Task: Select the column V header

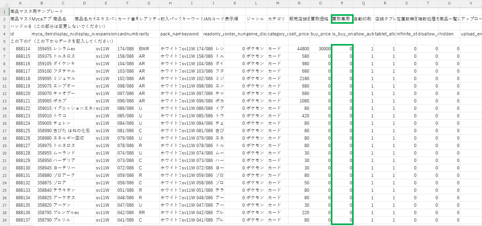Action: click(471, 3)
